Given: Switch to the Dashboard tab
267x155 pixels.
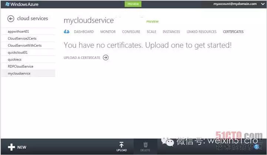Looking at the screenshot, I should [x=84, y=32].
